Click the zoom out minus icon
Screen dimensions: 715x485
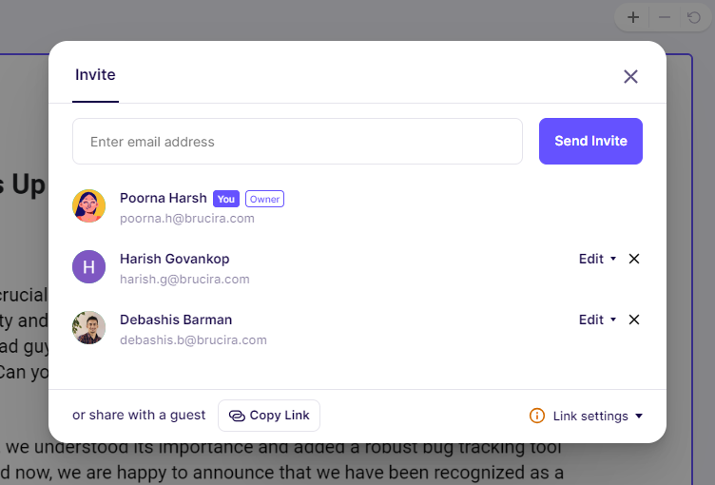pos(665,18)
